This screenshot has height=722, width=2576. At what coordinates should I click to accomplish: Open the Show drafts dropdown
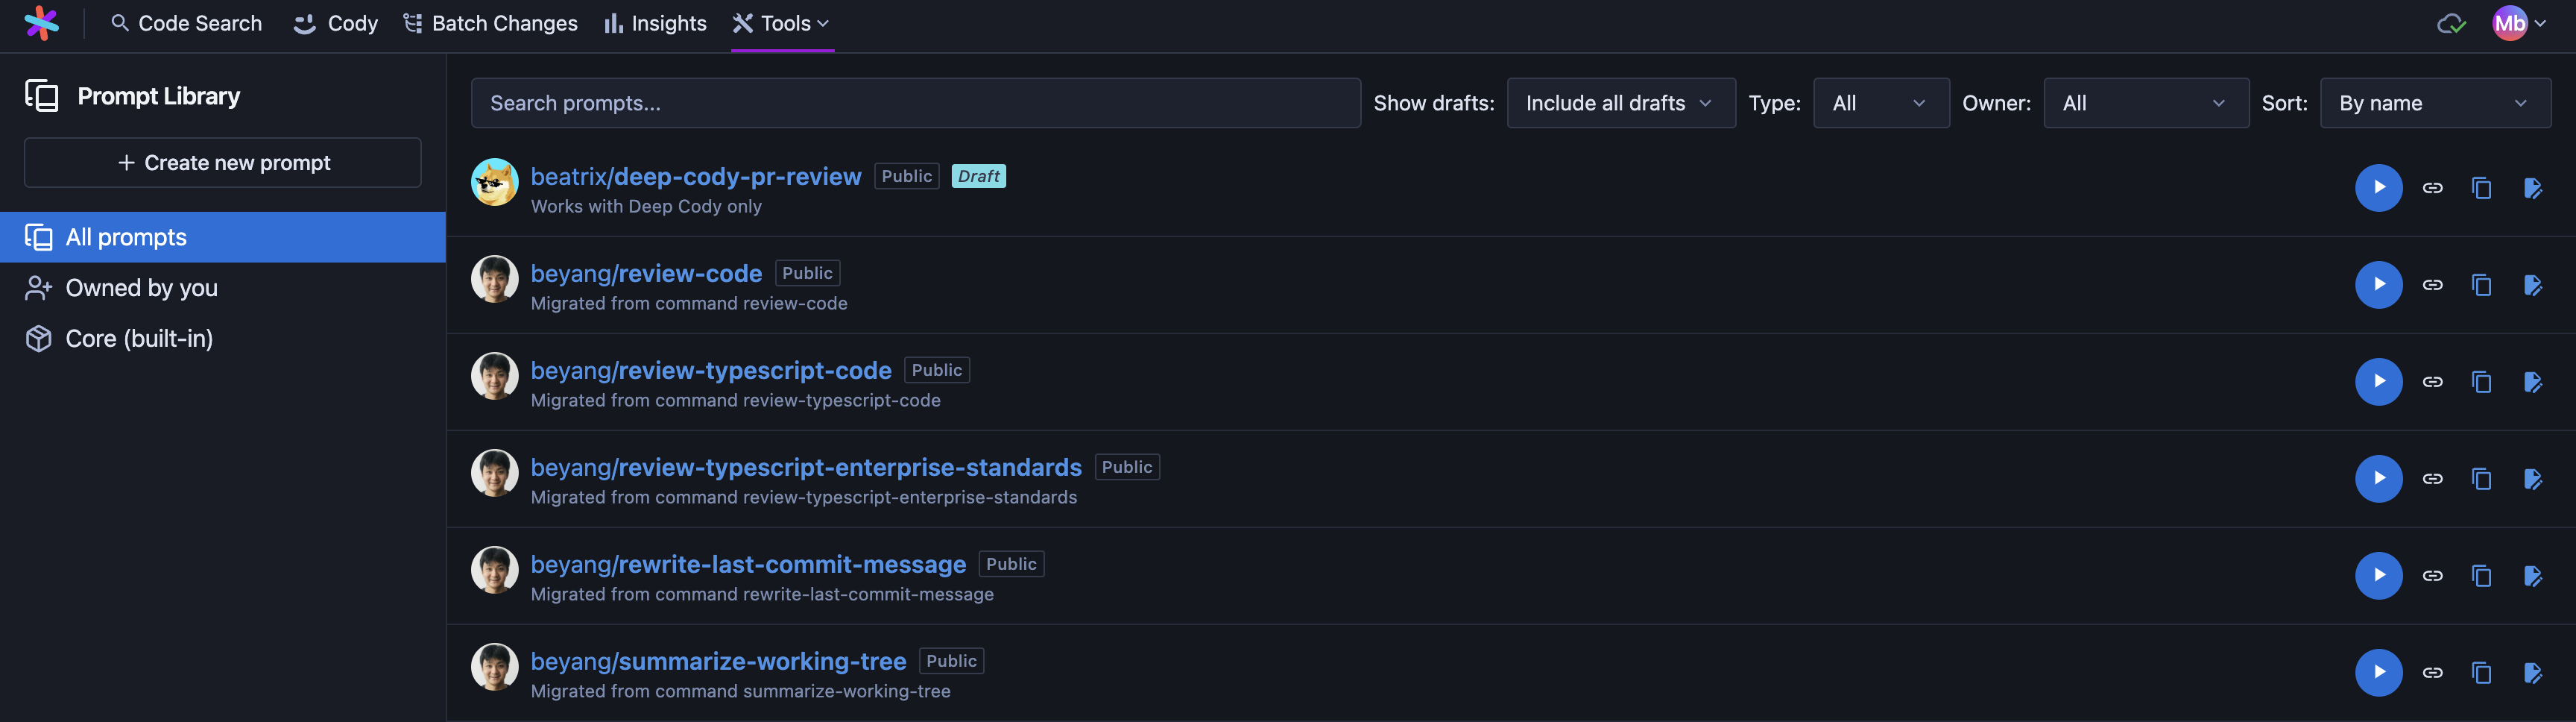(x=1621, y=102)
